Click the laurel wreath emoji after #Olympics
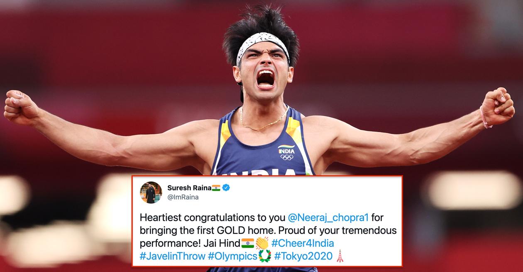523x272 pixels. pyautogui.click(x=265, y=256)
